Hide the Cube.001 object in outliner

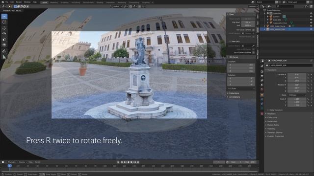coord(311,20)
